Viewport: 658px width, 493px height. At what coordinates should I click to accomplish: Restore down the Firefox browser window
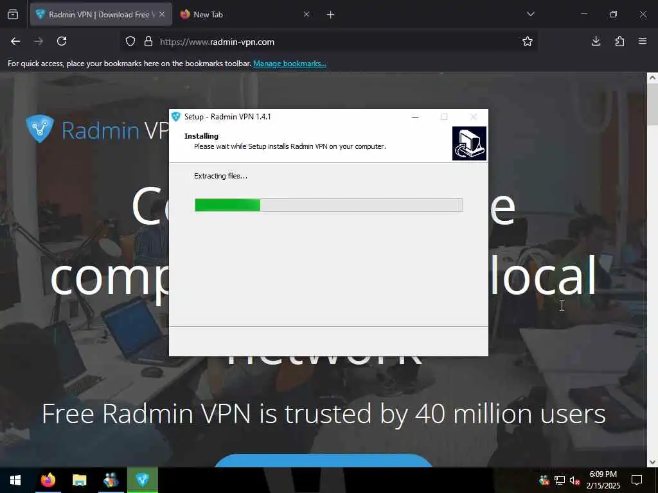tap(614, 14)
